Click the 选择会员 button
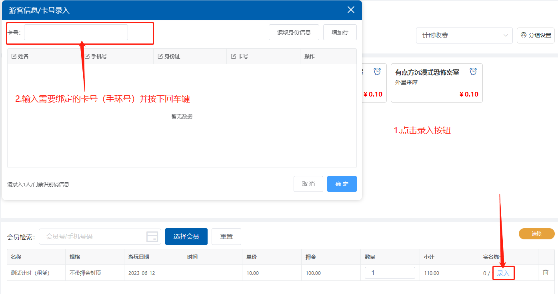The height and width of the screenshot is (294, 558). point(186,237)
